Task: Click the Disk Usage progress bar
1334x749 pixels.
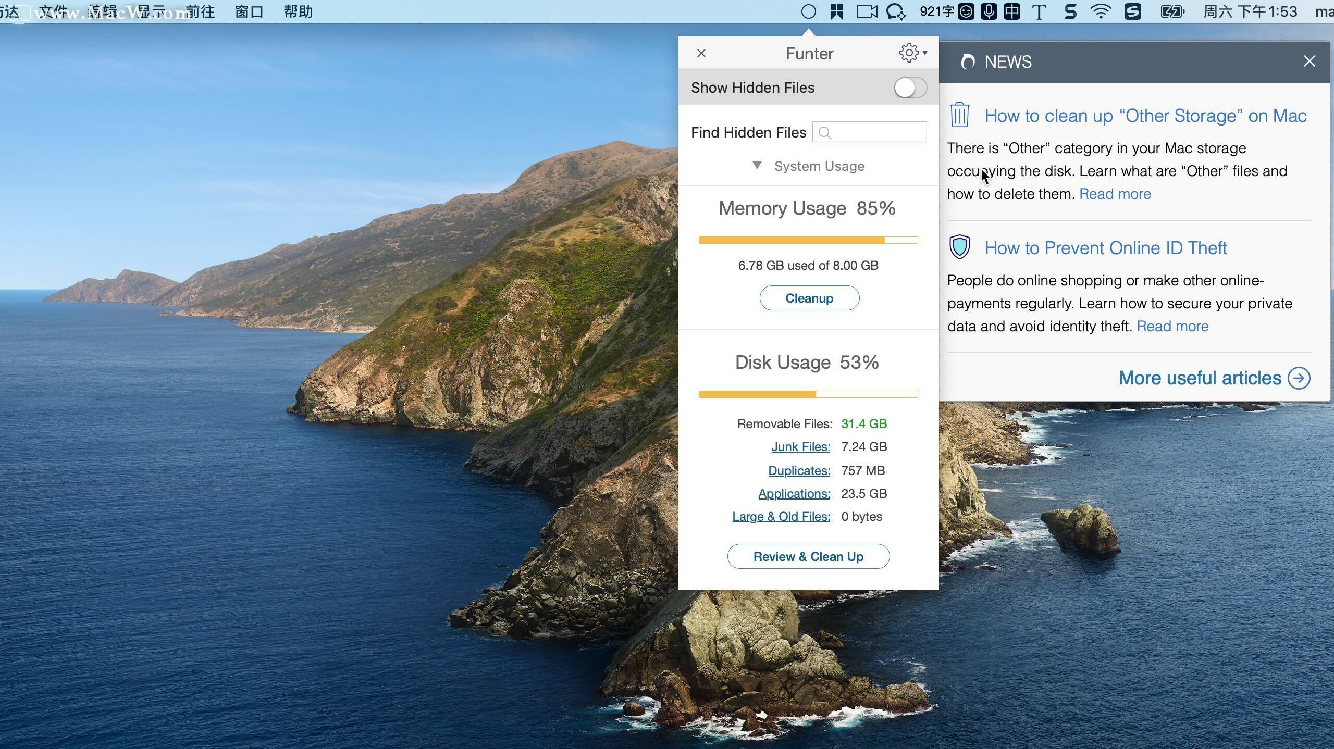Action: [808, 394]
